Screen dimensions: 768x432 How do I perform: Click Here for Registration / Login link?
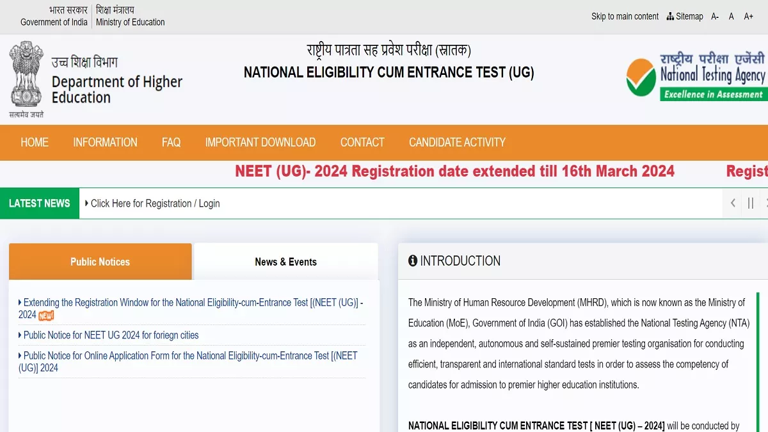(x=155, y=204)
